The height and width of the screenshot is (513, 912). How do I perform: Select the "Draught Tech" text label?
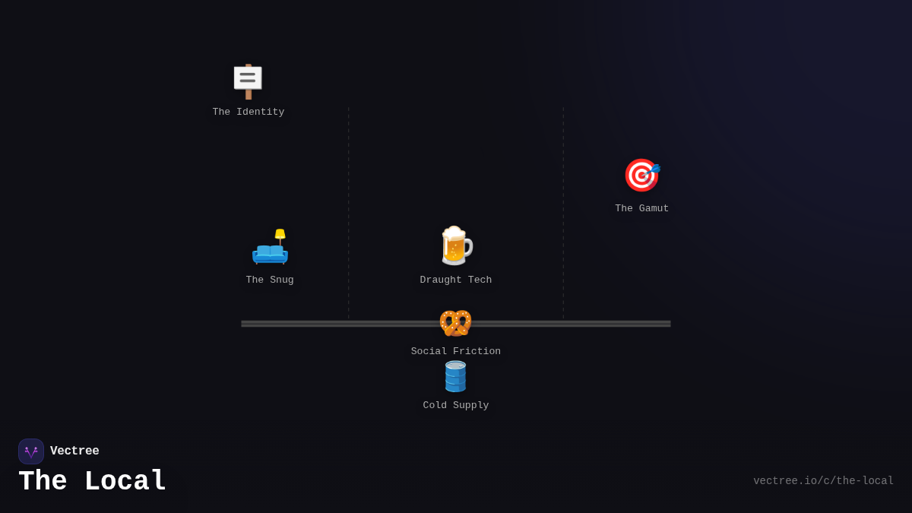(455, 280)
